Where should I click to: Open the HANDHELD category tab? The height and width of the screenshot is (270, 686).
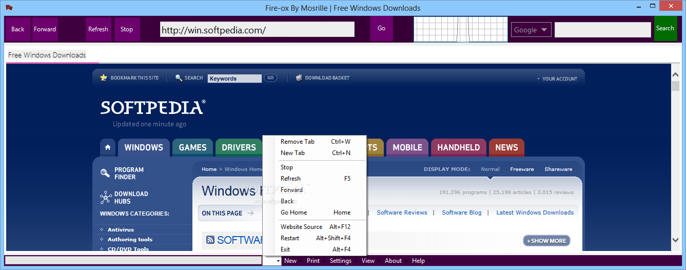coord(459,147)
